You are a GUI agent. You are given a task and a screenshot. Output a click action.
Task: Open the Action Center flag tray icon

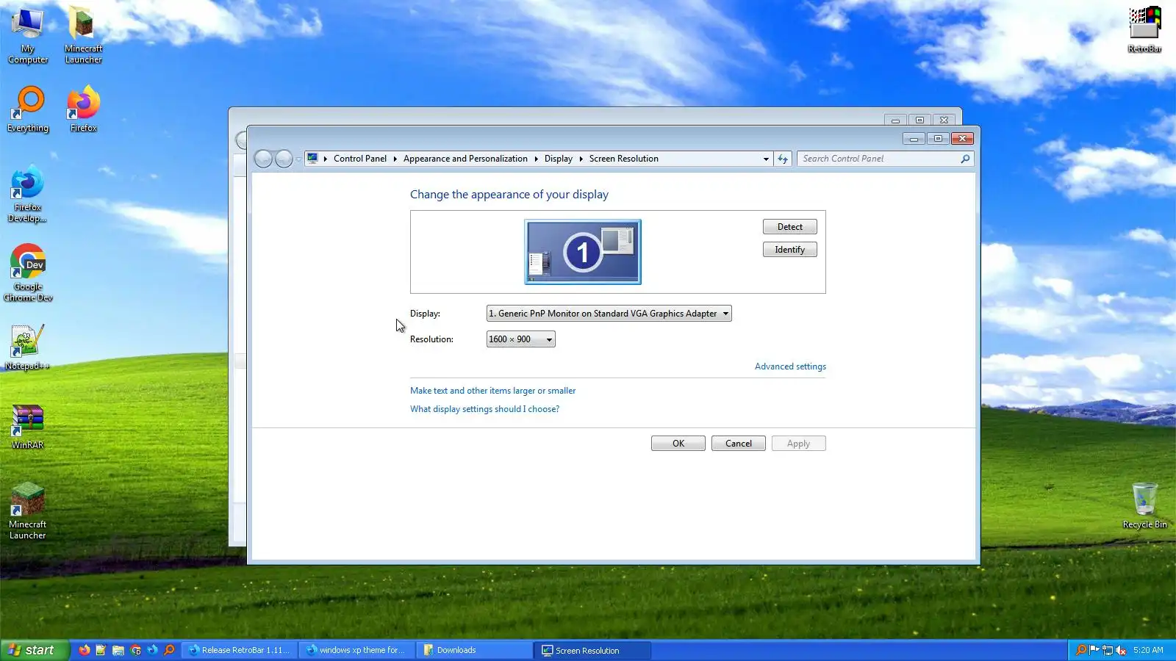1094,650
